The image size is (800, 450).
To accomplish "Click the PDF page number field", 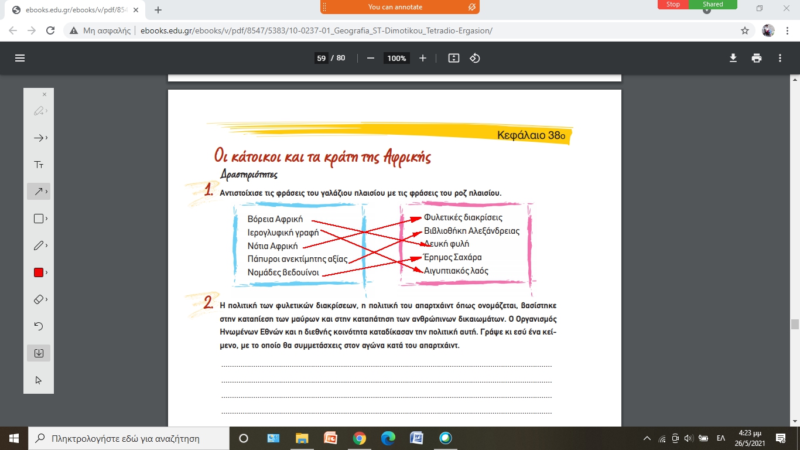I will (321, 58).
